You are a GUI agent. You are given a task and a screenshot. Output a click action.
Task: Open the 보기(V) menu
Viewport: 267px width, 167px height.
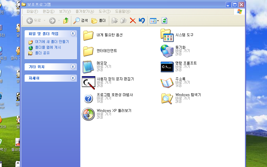pyautogui.click(x=65, y=11)
